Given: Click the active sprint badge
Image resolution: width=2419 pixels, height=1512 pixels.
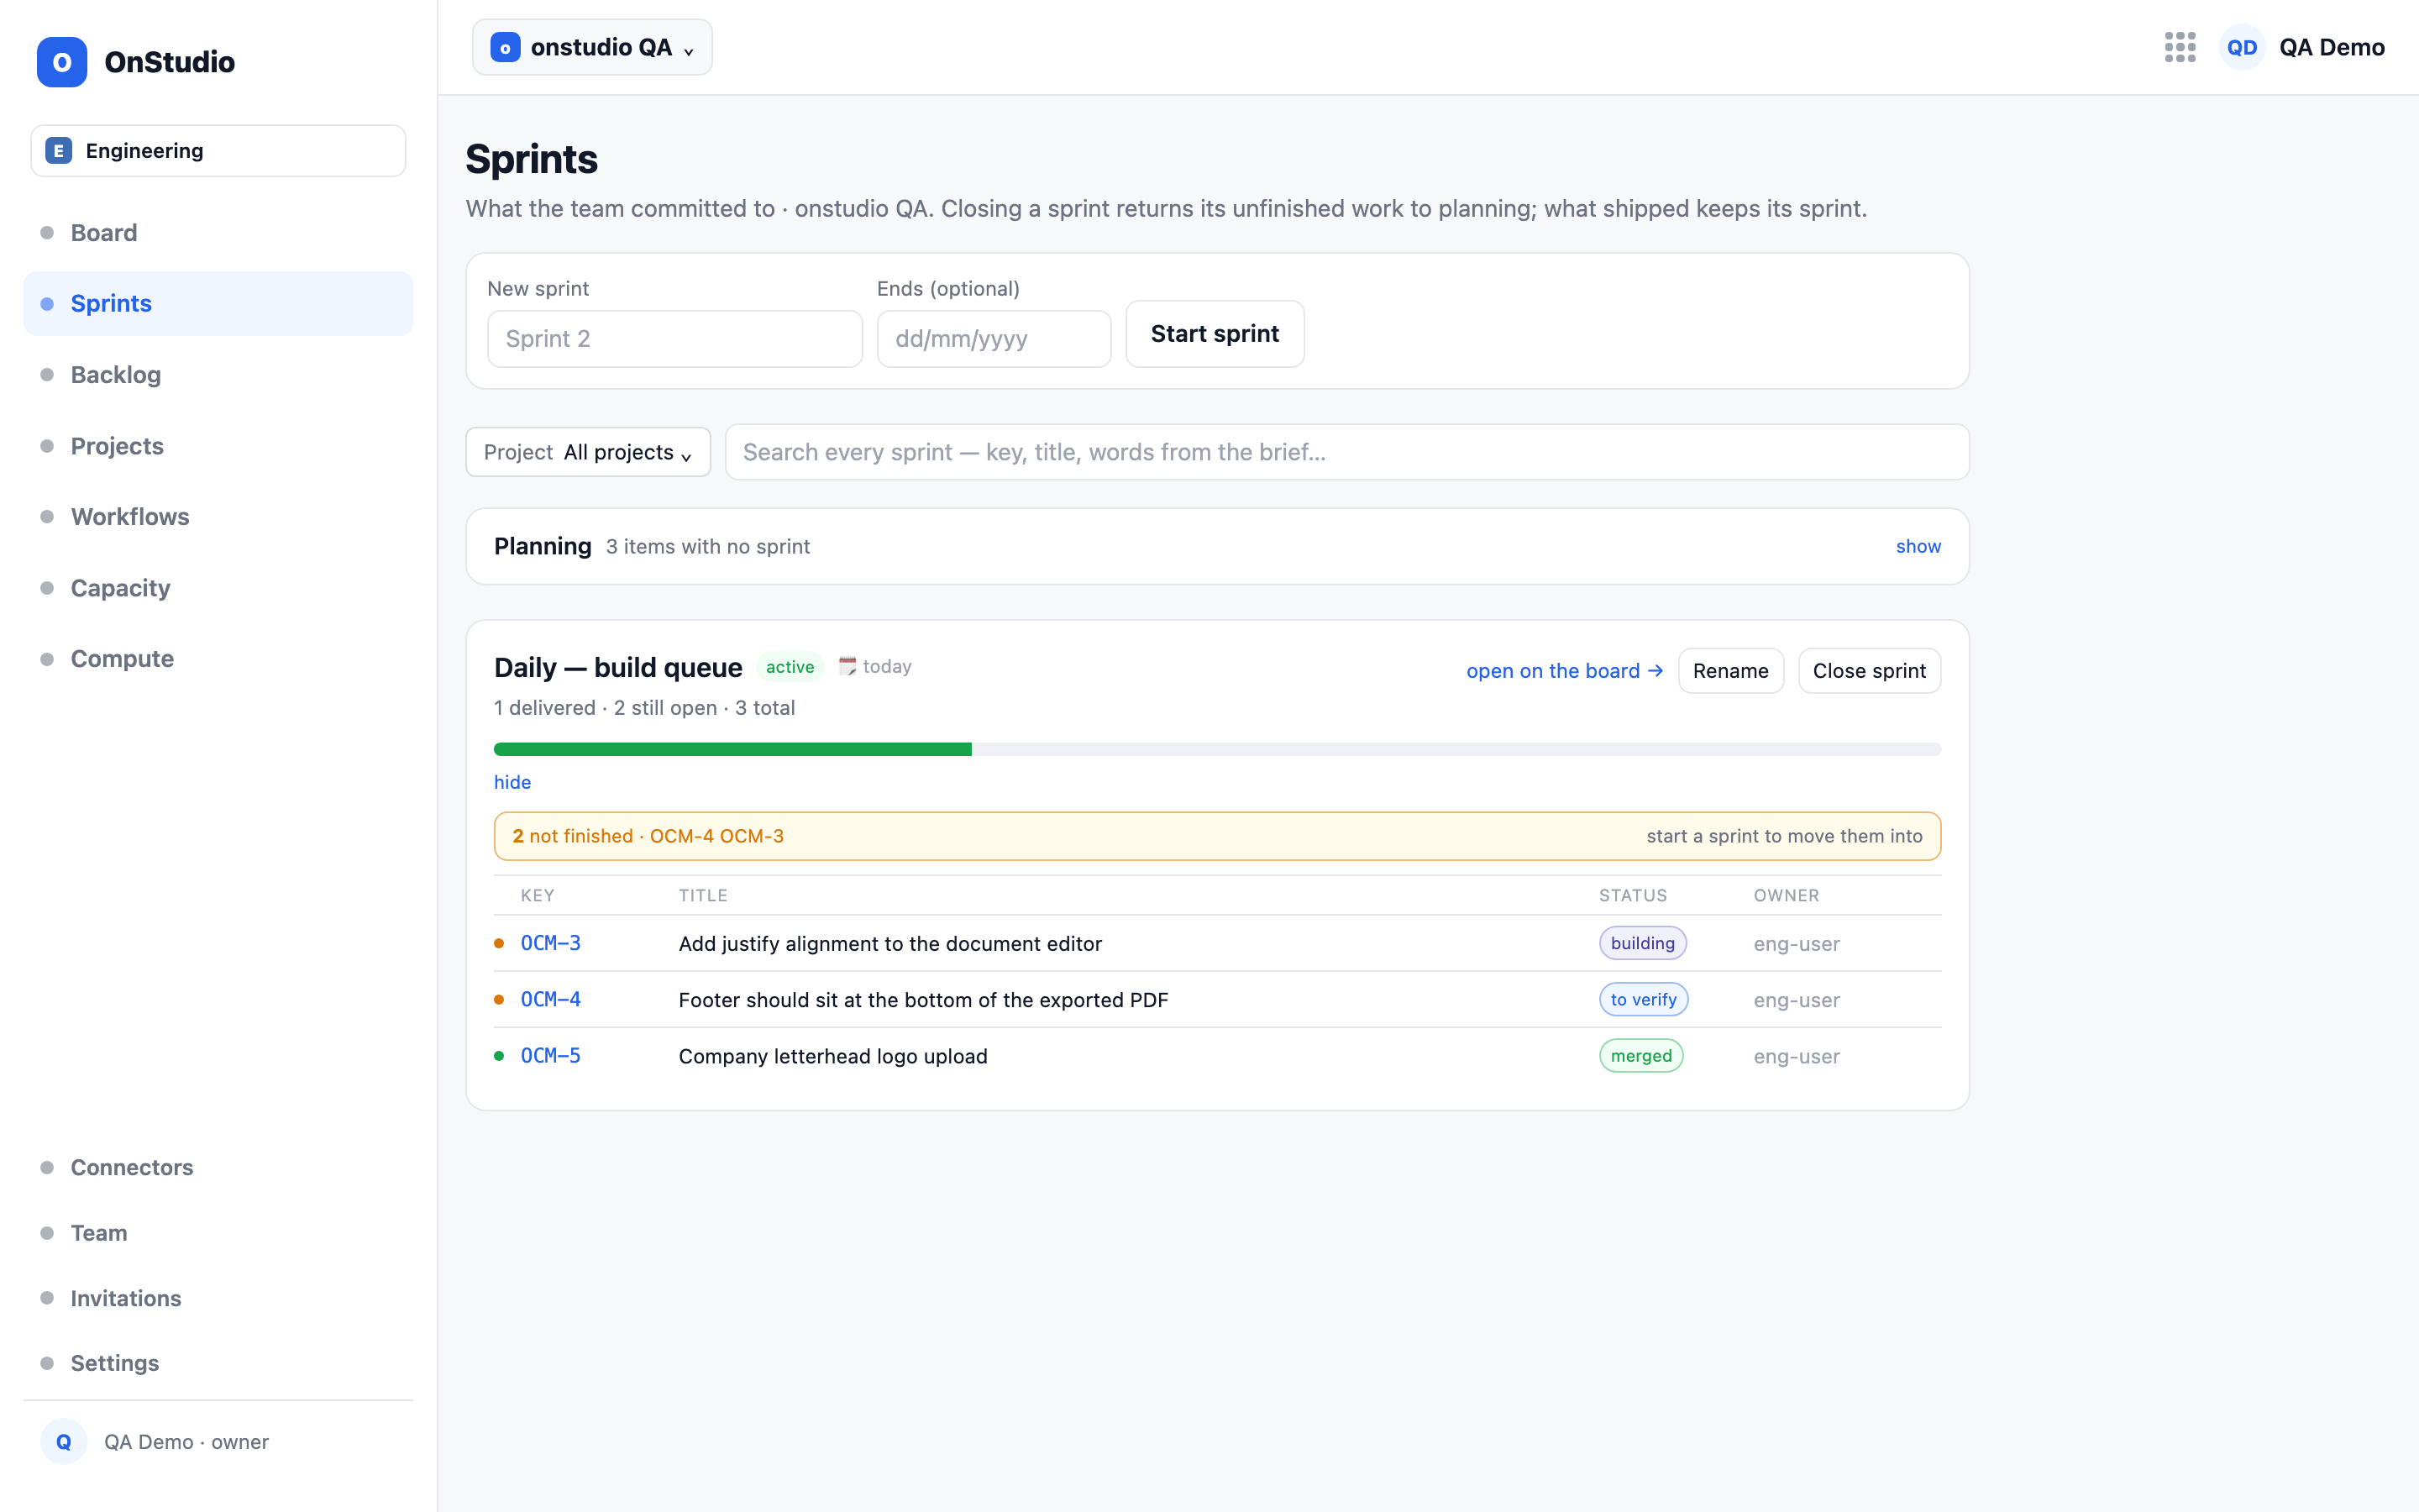Looking at the screenshot, I should pyautogui.click(x=790, y=667).
